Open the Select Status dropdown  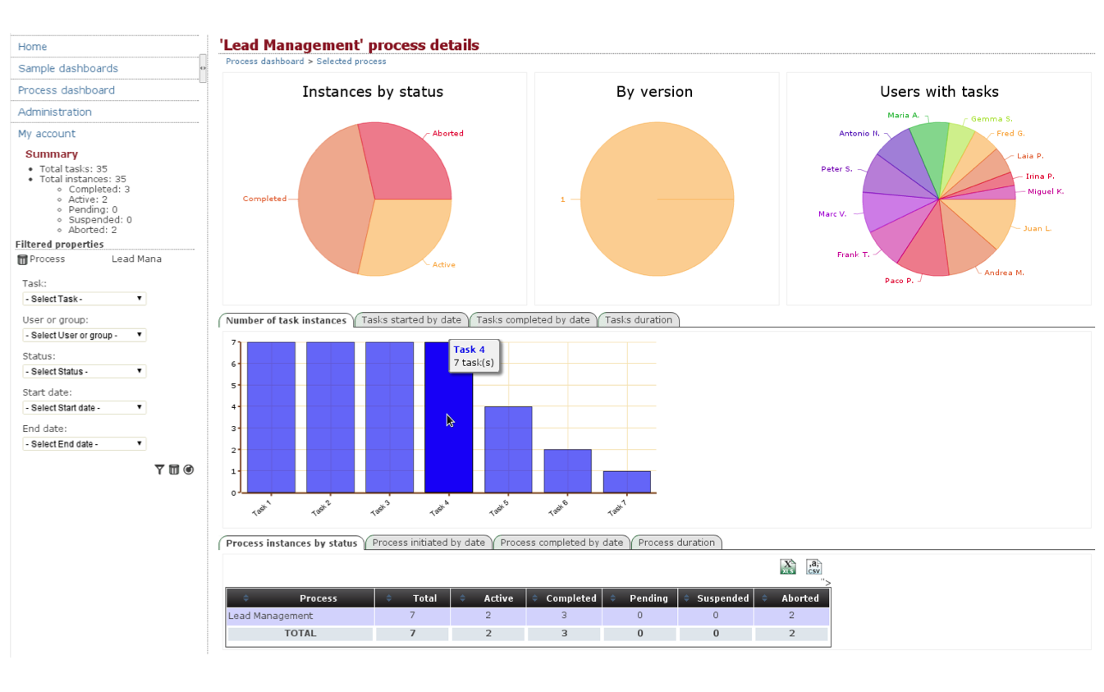[84, 371]
